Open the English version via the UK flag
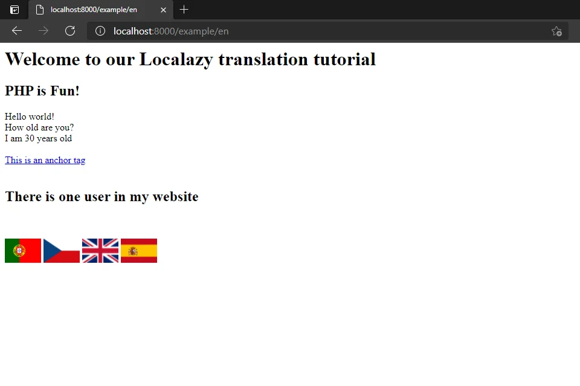 (100, 249)
